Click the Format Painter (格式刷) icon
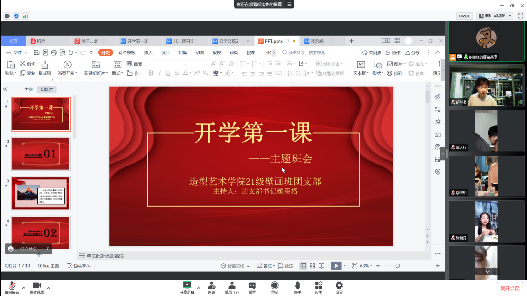 45,65
